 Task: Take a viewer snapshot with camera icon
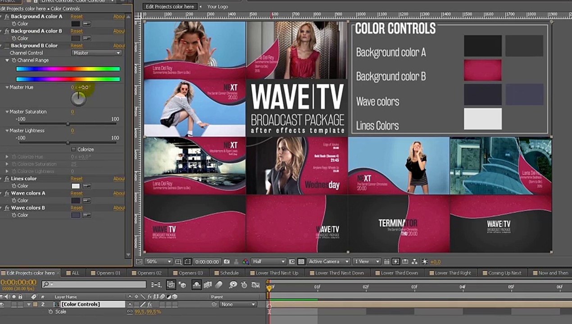point(227,261)
